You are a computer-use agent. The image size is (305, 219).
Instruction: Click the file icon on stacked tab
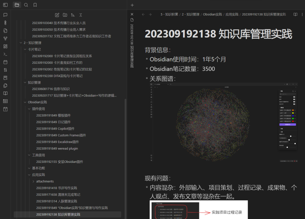coord(132,20)
